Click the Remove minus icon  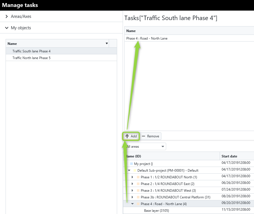coord(143,136)
